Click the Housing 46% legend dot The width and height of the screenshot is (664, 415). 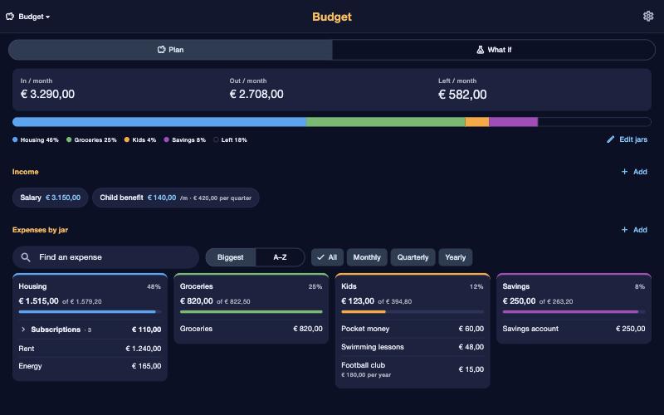tap(15, 139)
